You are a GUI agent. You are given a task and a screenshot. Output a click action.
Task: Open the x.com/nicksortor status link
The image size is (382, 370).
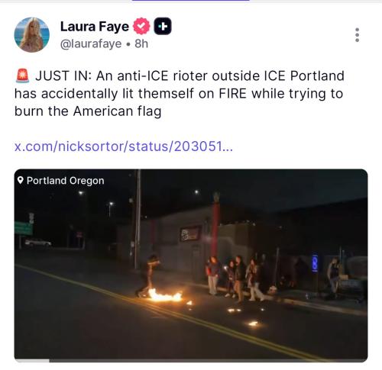point(124,146)
